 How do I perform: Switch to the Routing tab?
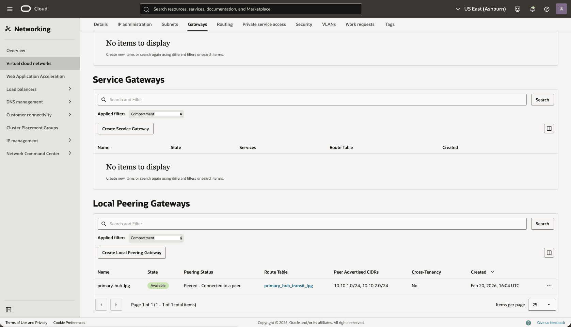click(224, 24)
